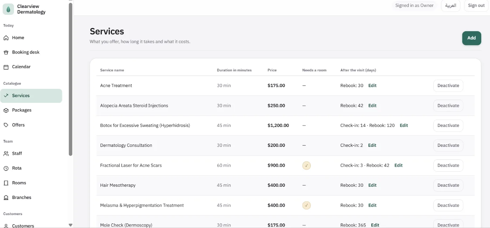This screenshot has height=228, width=490.
Task: Deactivate the Acne Treatment service
Action: click(448, 86)
